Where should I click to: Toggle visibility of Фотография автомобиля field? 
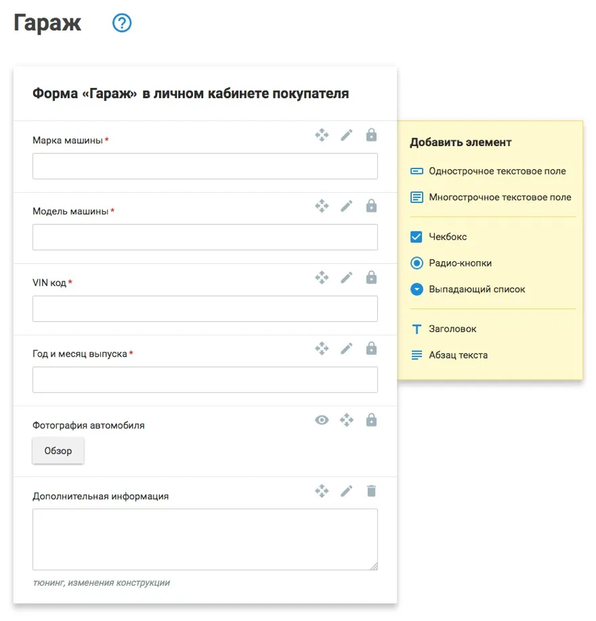click(x=322, y=420)
